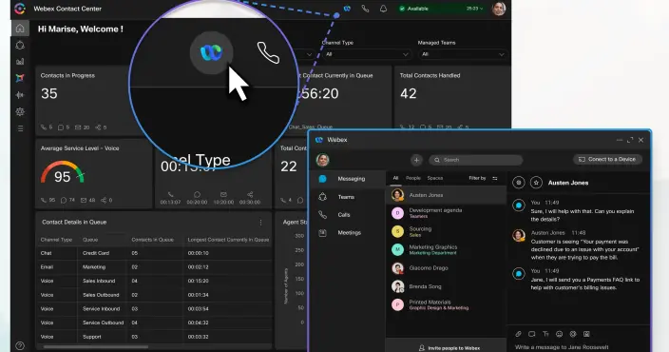Click the Filter by icon

click(x=495, y=178)
